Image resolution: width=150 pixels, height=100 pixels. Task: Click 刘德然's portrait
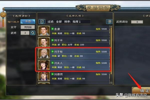pyautogui.click(x=44, y=76)
